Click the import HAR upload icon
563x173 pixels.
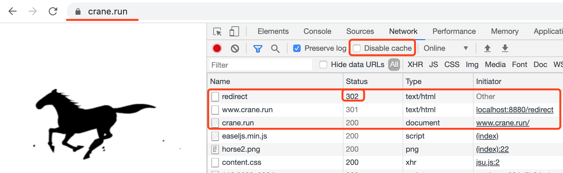point(488,48)
